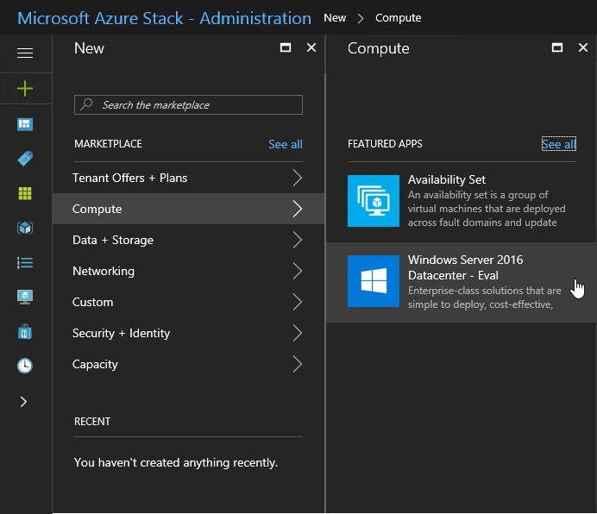Select the Compute category
Screen dimensions: 597x514
click(188, 209)
